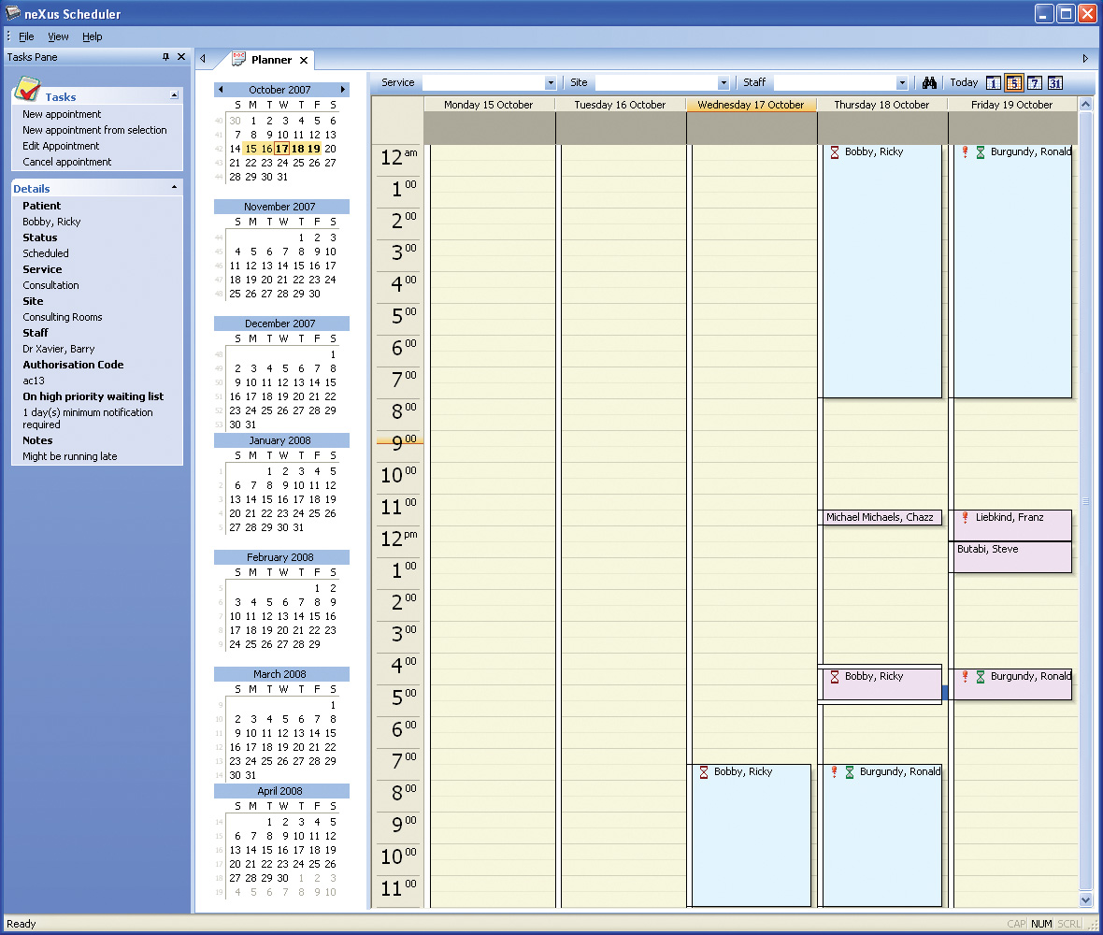Viewport: 1103px width, 935px height.
Task: Select the Planner tab
Action: (x=271, y=60)
